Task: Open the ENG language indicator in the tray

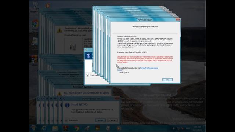Action: pyautogui.click(x=188, y=128)
